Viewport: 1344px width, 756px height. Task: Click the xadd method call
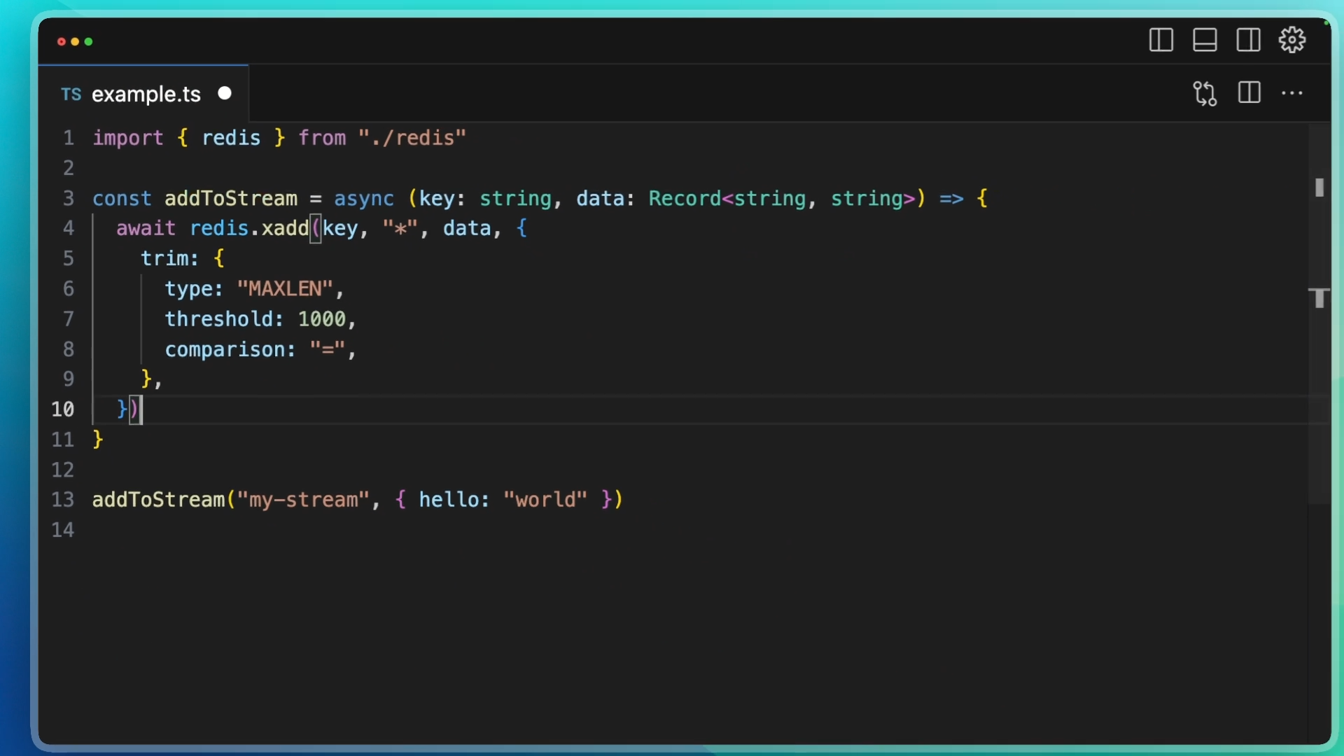[x=285, y=229]
